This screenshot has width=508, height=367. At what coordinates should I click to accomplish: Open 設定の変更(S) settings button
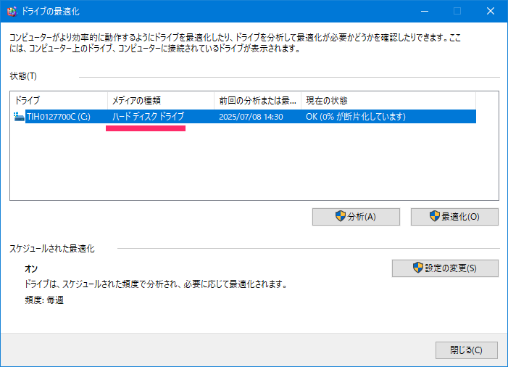[x=445, y=268]
